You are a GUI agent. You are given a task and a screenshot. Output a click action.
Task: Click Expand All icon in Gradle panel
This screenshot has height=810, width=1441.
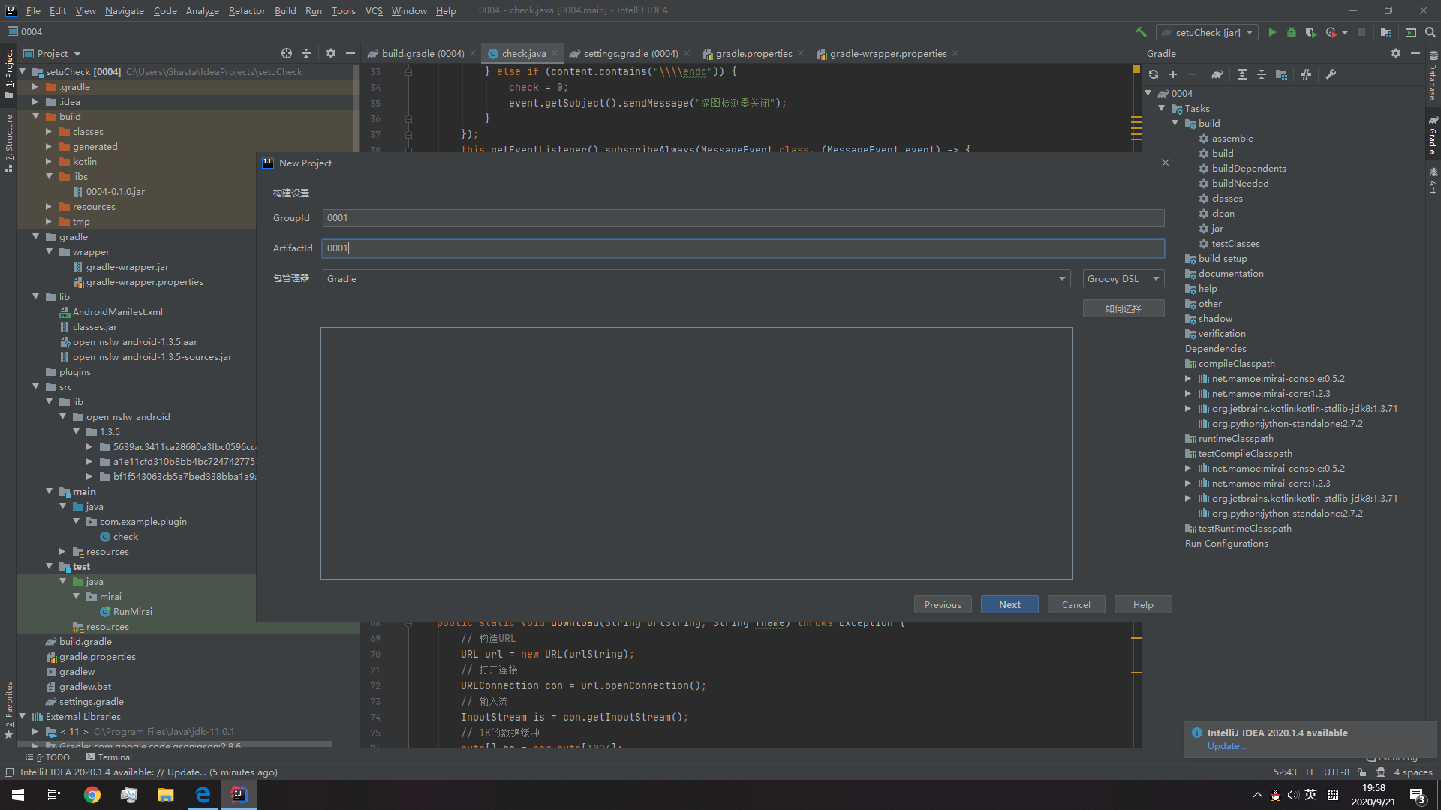pos(1242,74)
